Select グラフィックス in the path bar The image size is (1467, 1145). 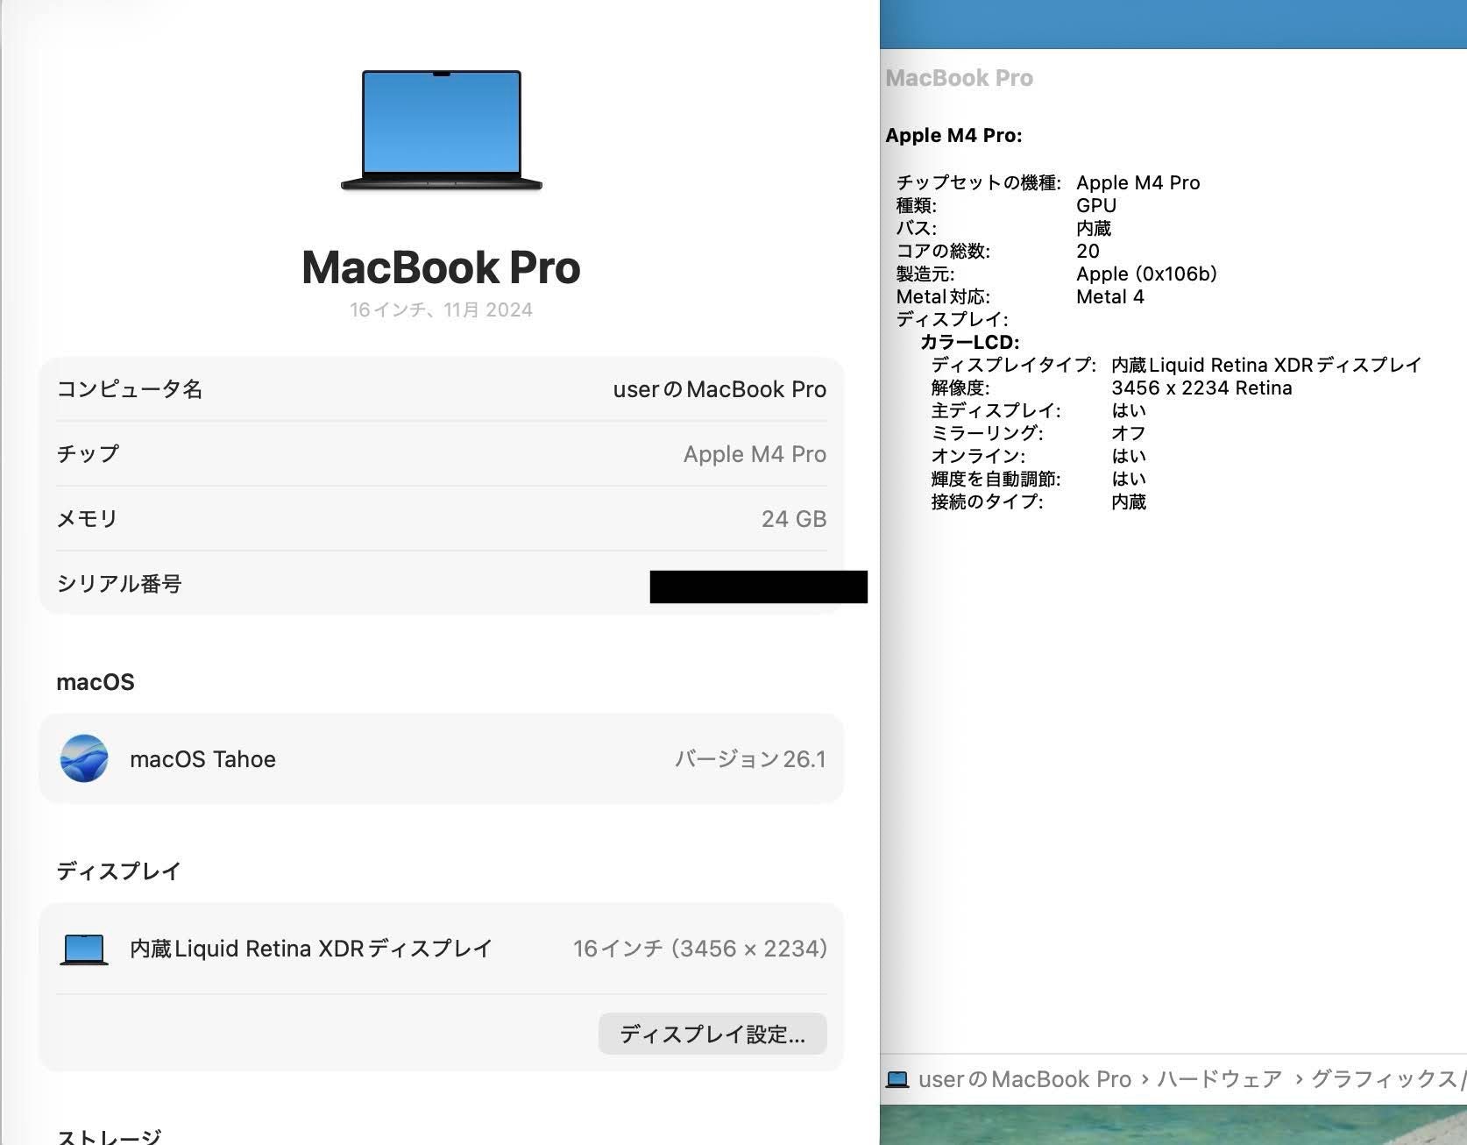click(1383, 1079)
